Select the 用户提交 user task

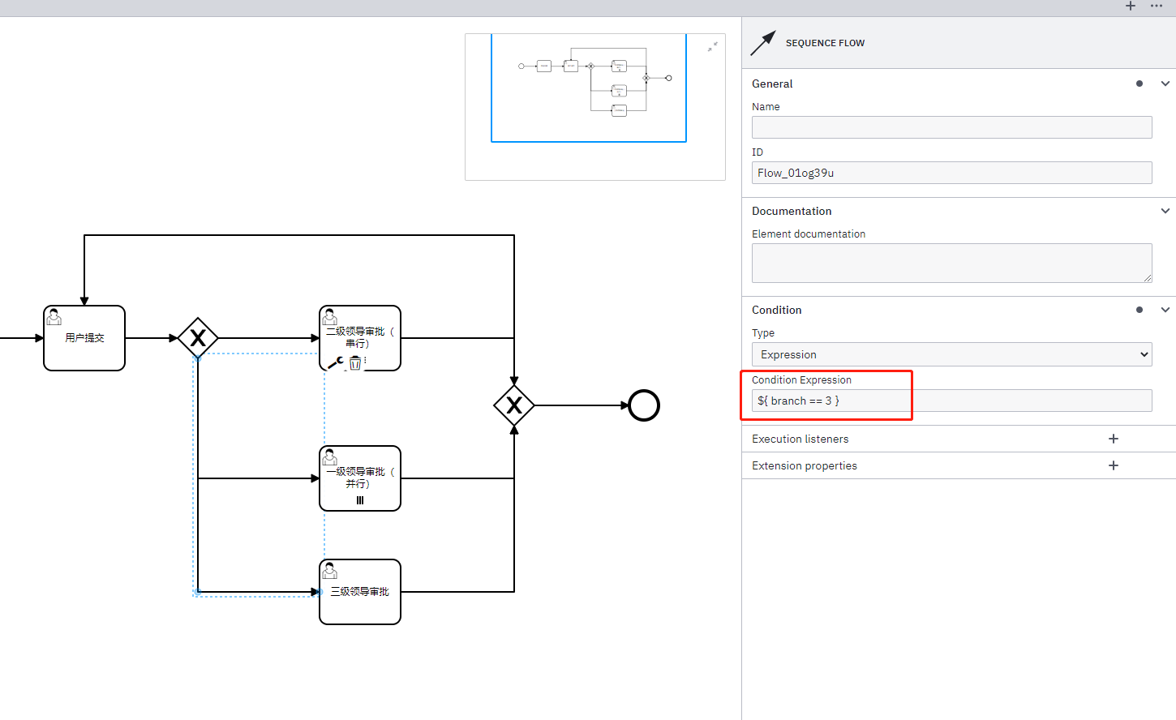tap(84, 338)
